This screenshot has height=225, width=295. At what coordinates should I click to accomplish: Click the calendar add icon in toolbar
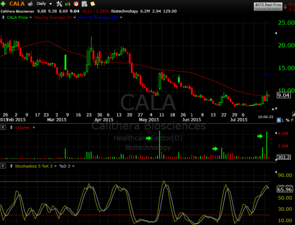click(84, 3)
